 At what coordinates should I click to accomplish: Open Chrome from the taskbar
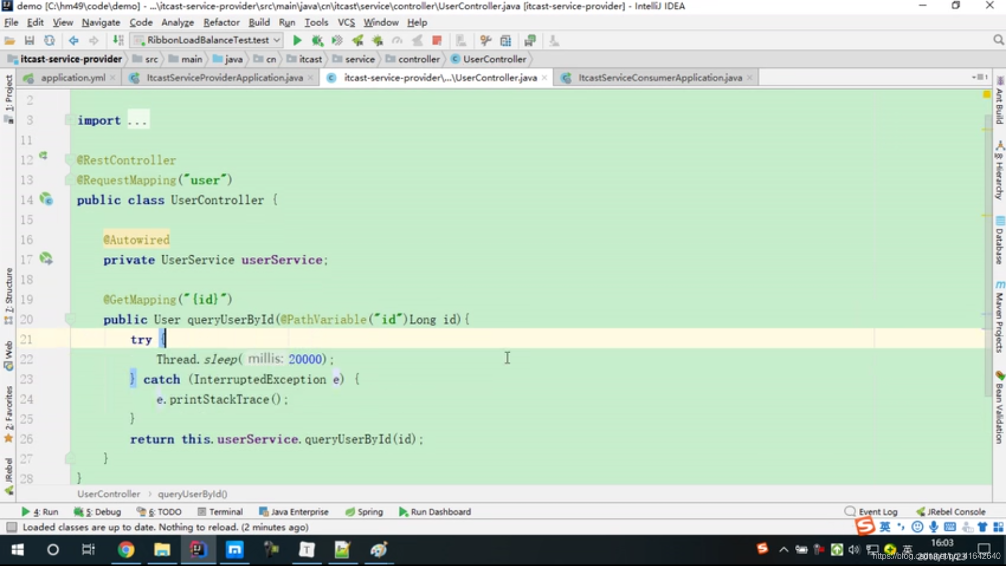[126, 550]
